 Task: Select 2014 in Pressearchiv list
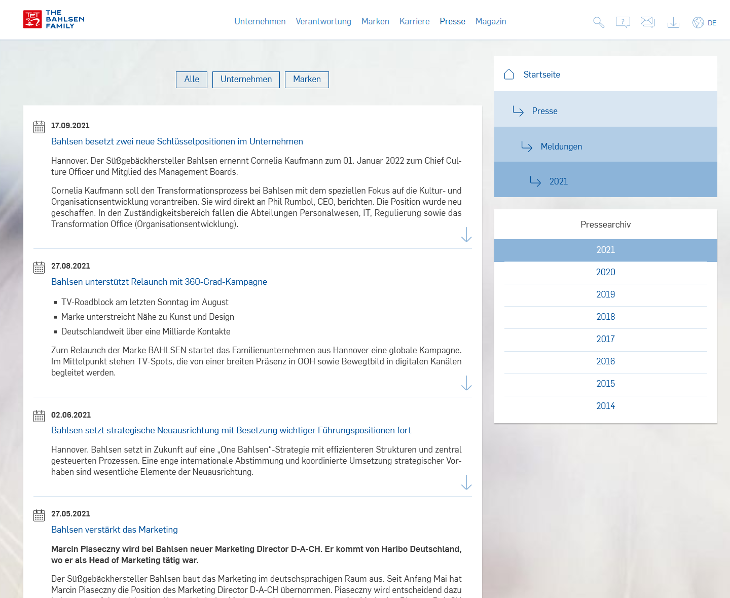606,406
